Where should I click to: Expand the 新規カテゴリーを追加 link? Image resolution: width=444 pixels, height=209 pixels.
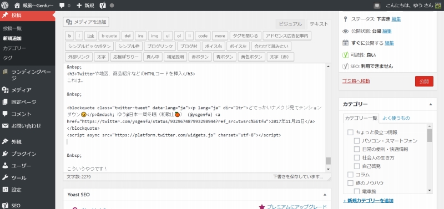pyautogui.click(x=368, y=201)
